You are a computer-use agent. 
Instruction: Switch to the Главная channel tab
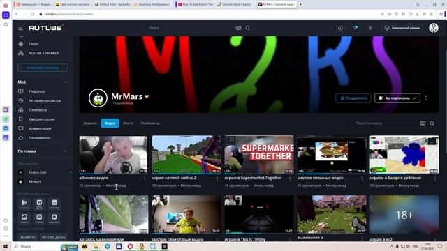click(x=90, y=123)
